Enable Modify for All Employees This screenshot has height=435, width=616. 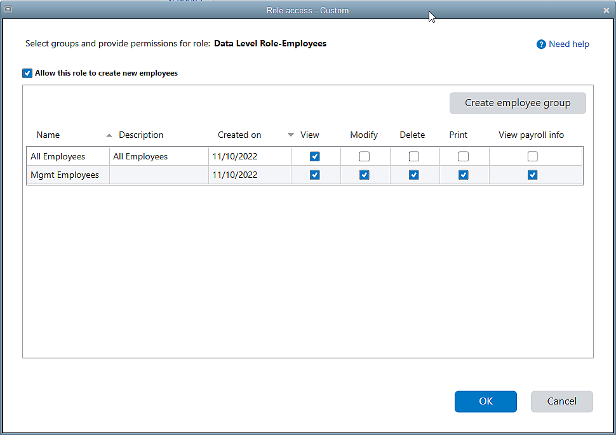pos(365,156)
